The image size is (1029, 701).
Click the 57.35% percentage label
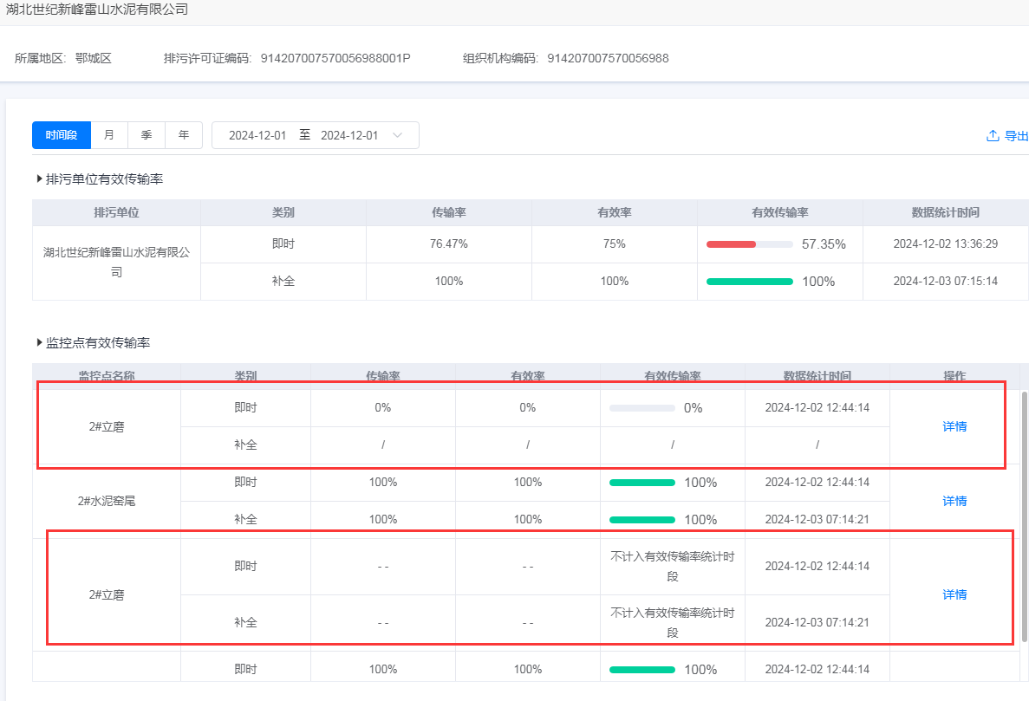tap(824, 244)
